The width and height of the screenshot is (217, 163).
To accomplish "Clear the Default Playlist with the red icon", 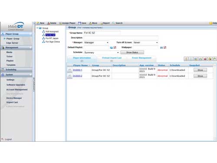I will pyautogui.click(x=115, y=47).
